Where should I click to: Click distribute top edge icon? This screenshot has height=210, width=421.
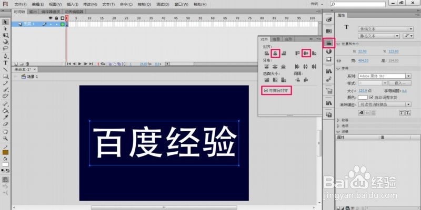tap(267, 67)
